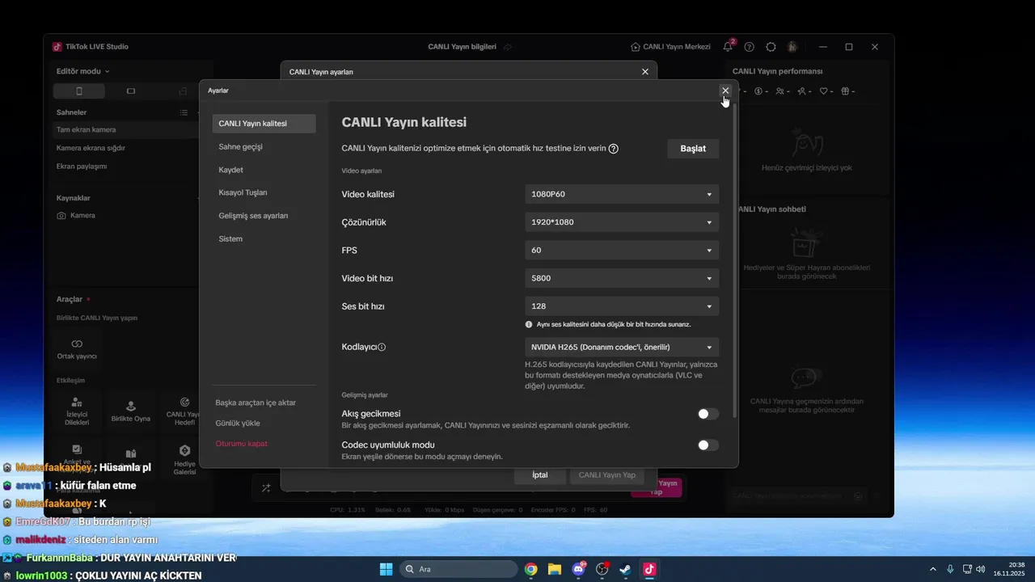Select Kamera source in Kaynaklar
The image size is (1035, 582).
[x=125, y=216]
